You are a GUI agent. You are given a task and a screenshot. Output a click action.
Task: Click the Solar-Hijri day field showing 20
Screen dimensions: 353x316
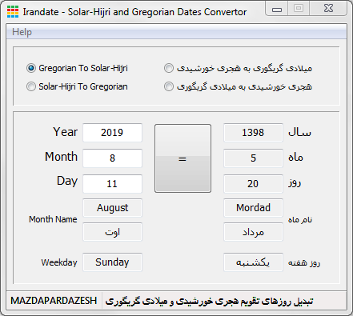pyautogui.click(x=253, y=184)
